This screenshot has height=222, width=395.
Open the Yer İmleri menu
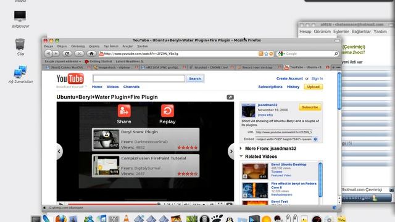click(x=111, y=46)
